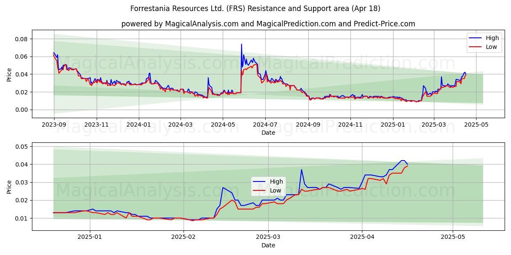Click the '2024-05' tick label

[223, 125]
